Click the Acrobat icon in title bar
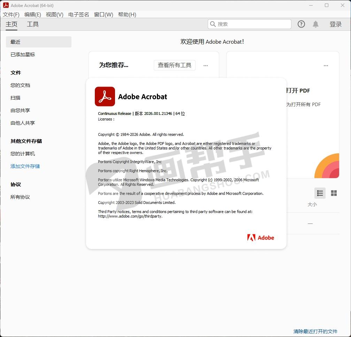This screenshot has width=351, height=337. 6,5
